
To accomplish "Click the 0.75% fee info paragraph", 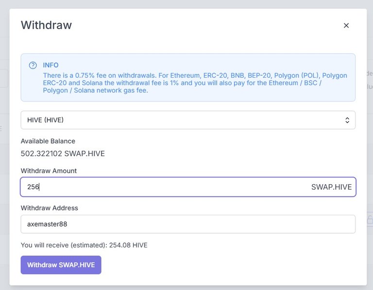I will click(x=195, y=83).
